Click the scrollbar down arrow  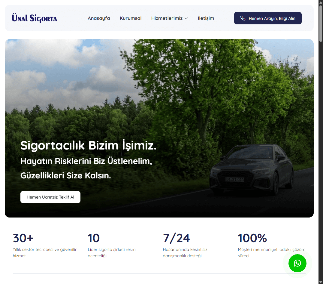point(321,282)
